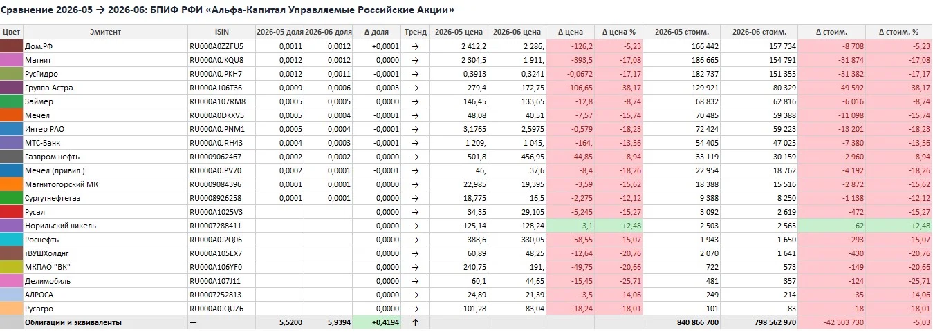
Task: Click the trend arrow in Интер РАО row
Action: click(416, 129)
